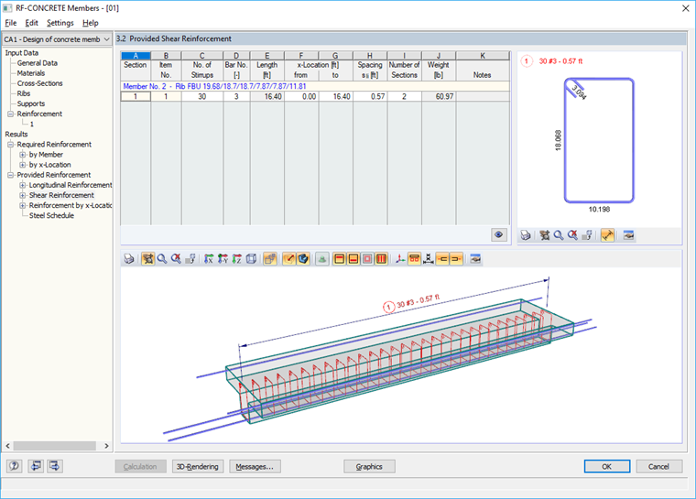Screen dimensions: 696x499
Task: Toggle the bracket-then-dash orange button
Action: point(456,259)
